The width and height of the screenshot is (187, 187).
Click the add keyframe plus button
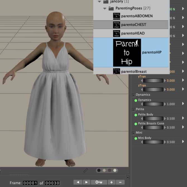(x=111, y=182)
